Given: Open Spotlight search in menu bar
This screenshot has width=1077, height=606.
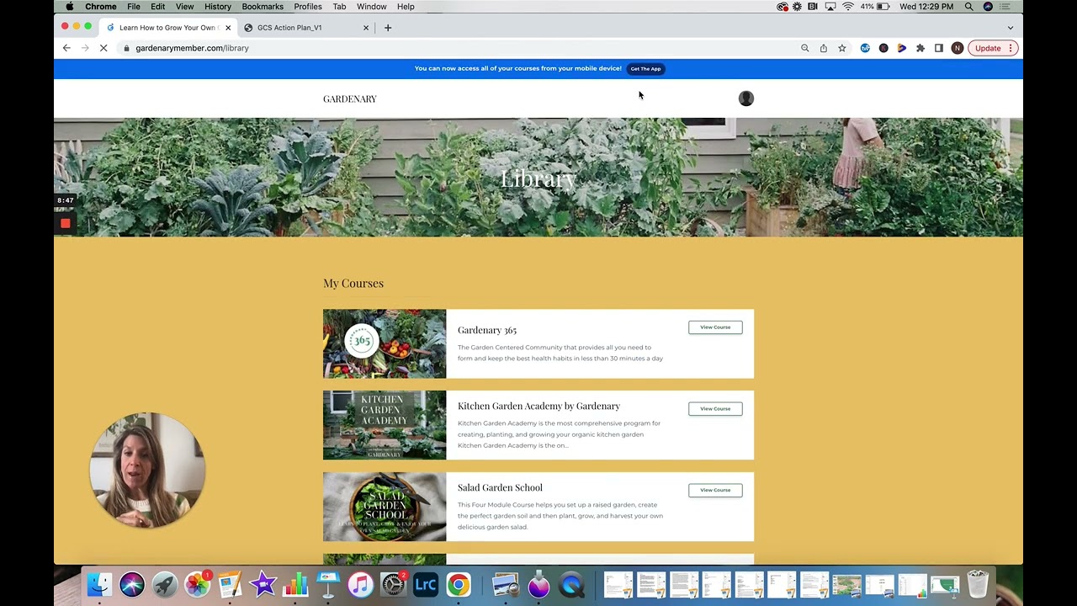Looking at the screenshot, I should point(969,7).
